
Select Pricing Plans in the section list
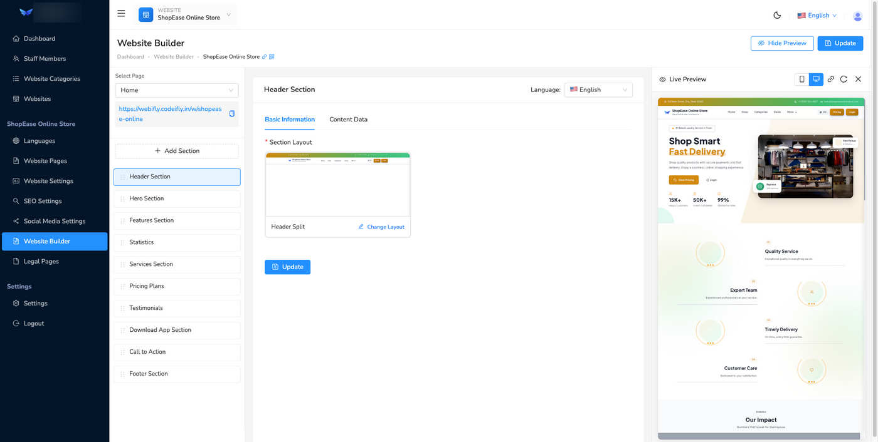tap(177, 286)
